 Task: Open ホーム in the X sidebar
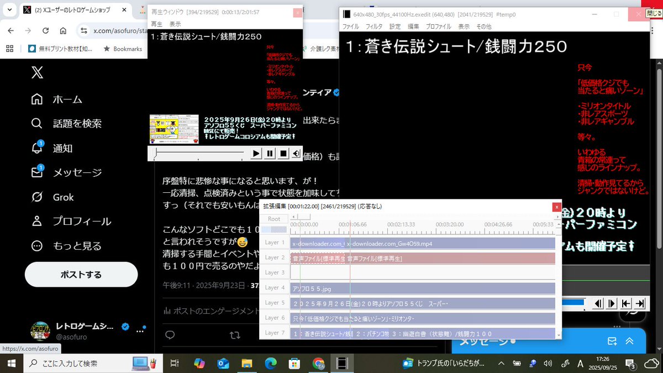pos(57,99)
